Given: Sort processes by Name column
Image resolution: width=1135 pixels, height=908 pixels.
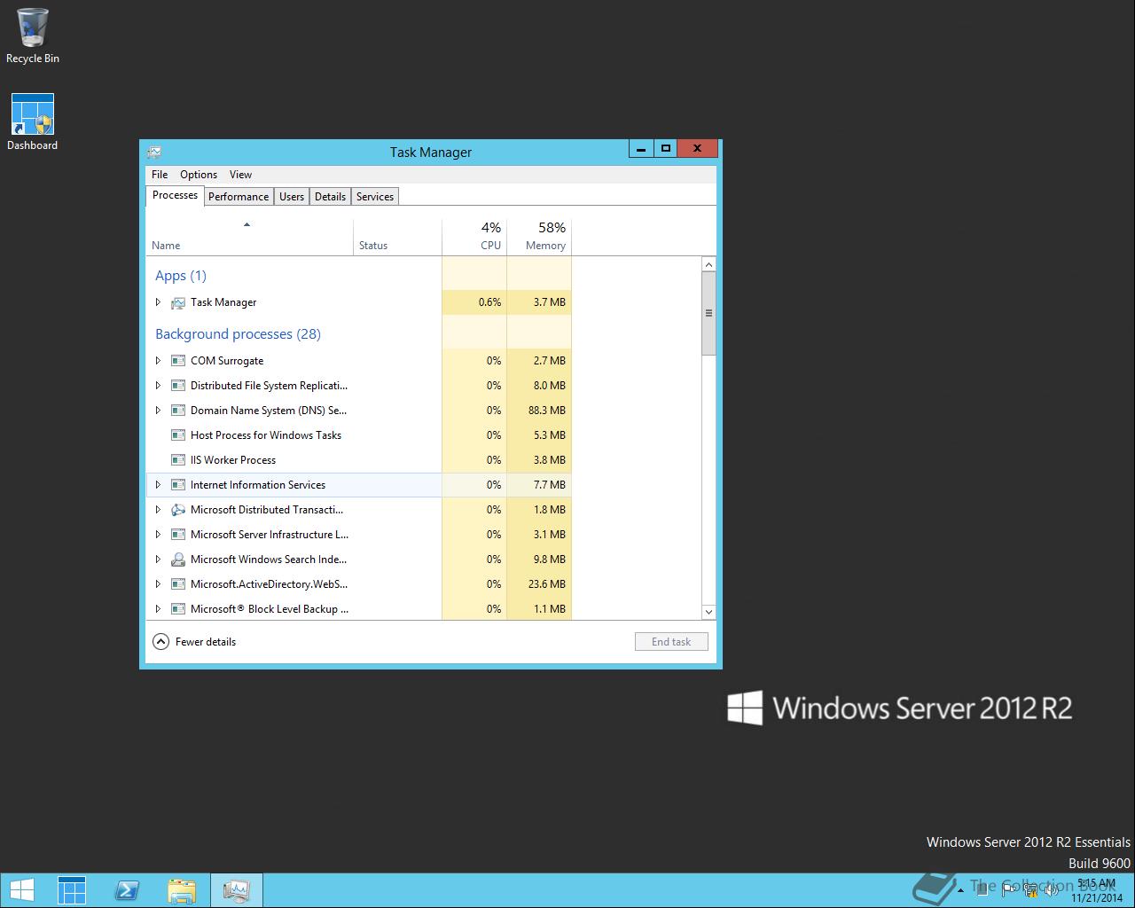Looking at the screenshot, I should point(249,237).
